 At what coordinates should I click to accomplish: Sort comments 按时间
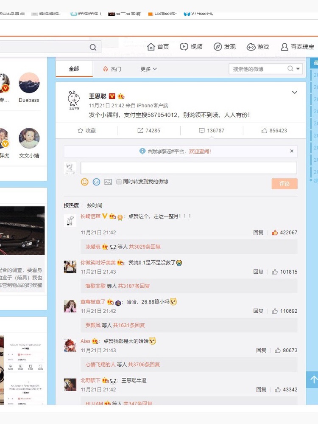point(95,205)
